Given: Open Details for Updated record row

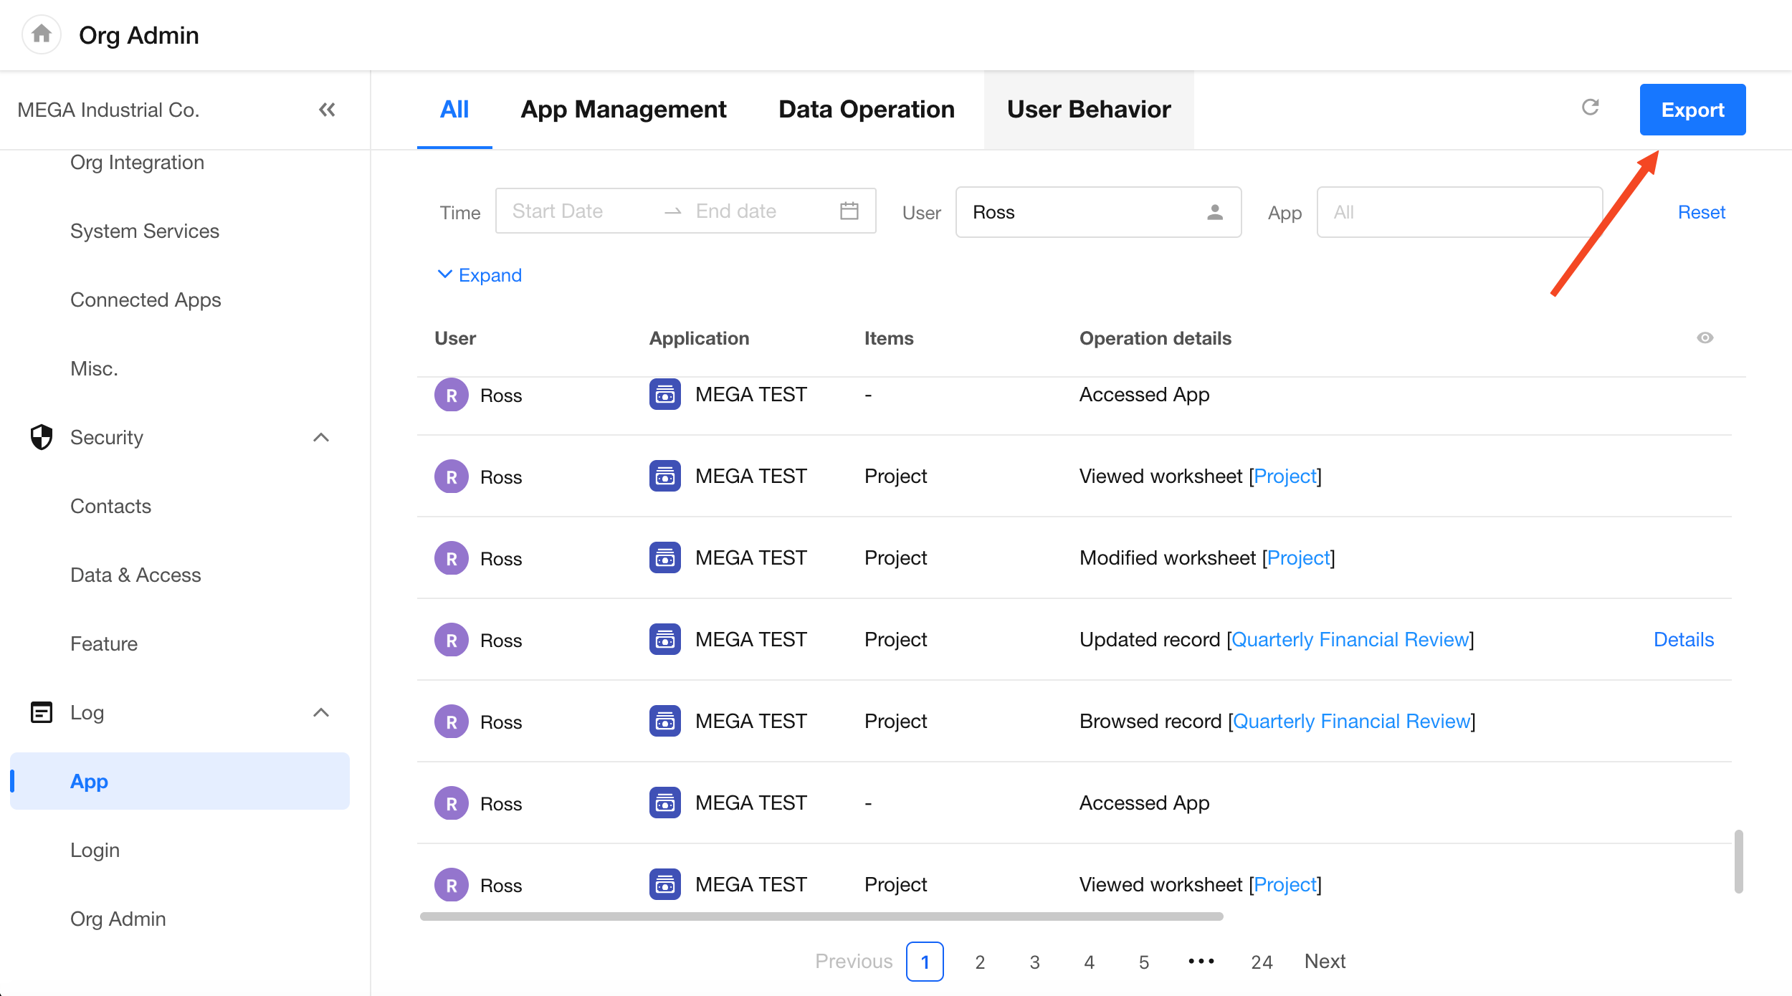Looking at the screenshot, I should tap(1683, 639).
